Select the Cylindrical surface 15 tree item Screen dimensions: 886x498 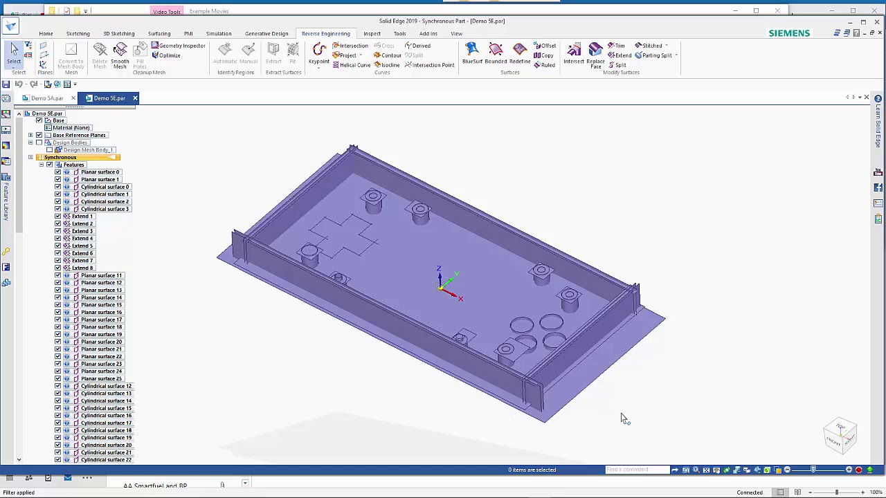click(x=106, y=408)
